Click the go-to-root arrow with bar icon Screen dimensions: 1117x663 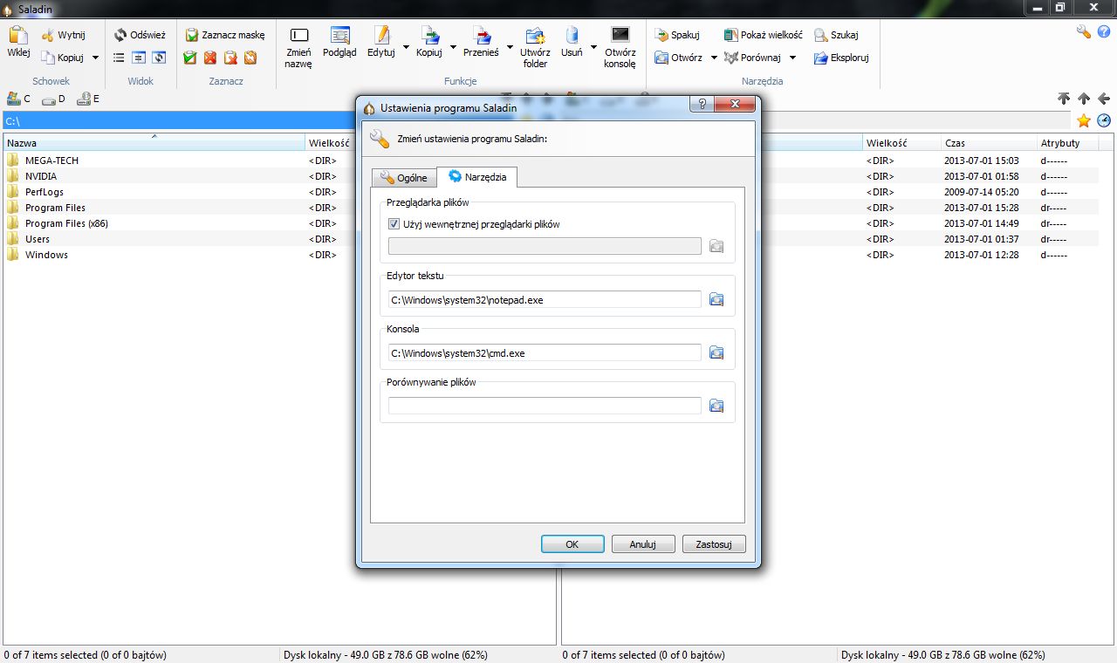[1063, 99]
